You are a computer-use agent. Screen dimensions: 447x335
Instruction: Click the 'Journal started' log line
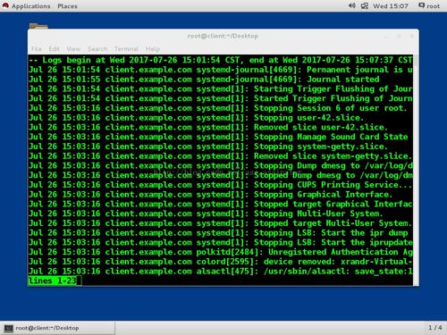coord(204,80)
